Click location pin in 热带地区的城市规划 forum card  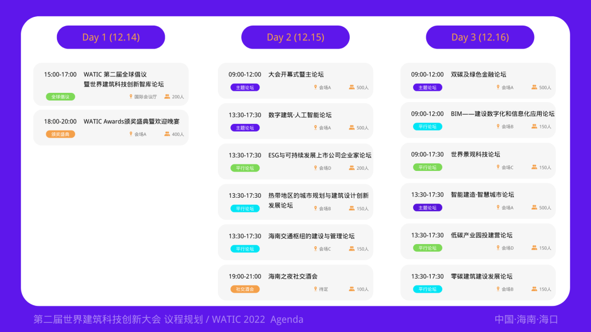pyautogui.click(x=316, y=208)
